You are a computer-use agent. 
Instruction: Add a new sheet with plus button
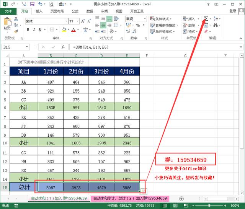tap(181, 199)
